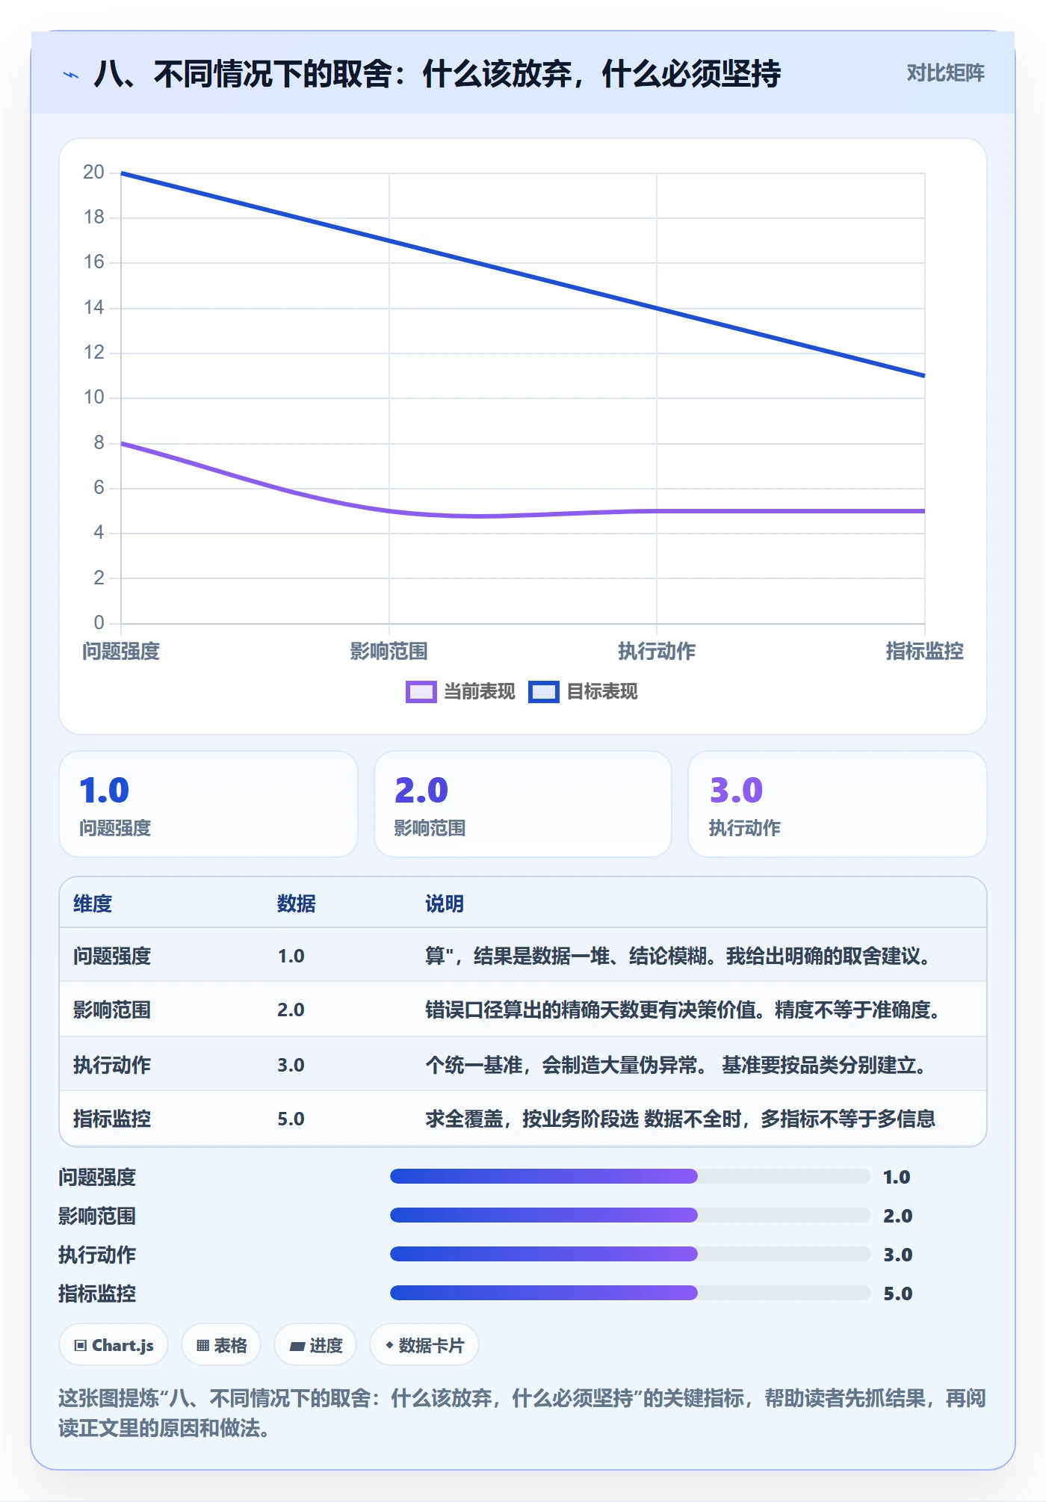Click the section title 八、不同情况下的取舍

(x=437, y=74)
